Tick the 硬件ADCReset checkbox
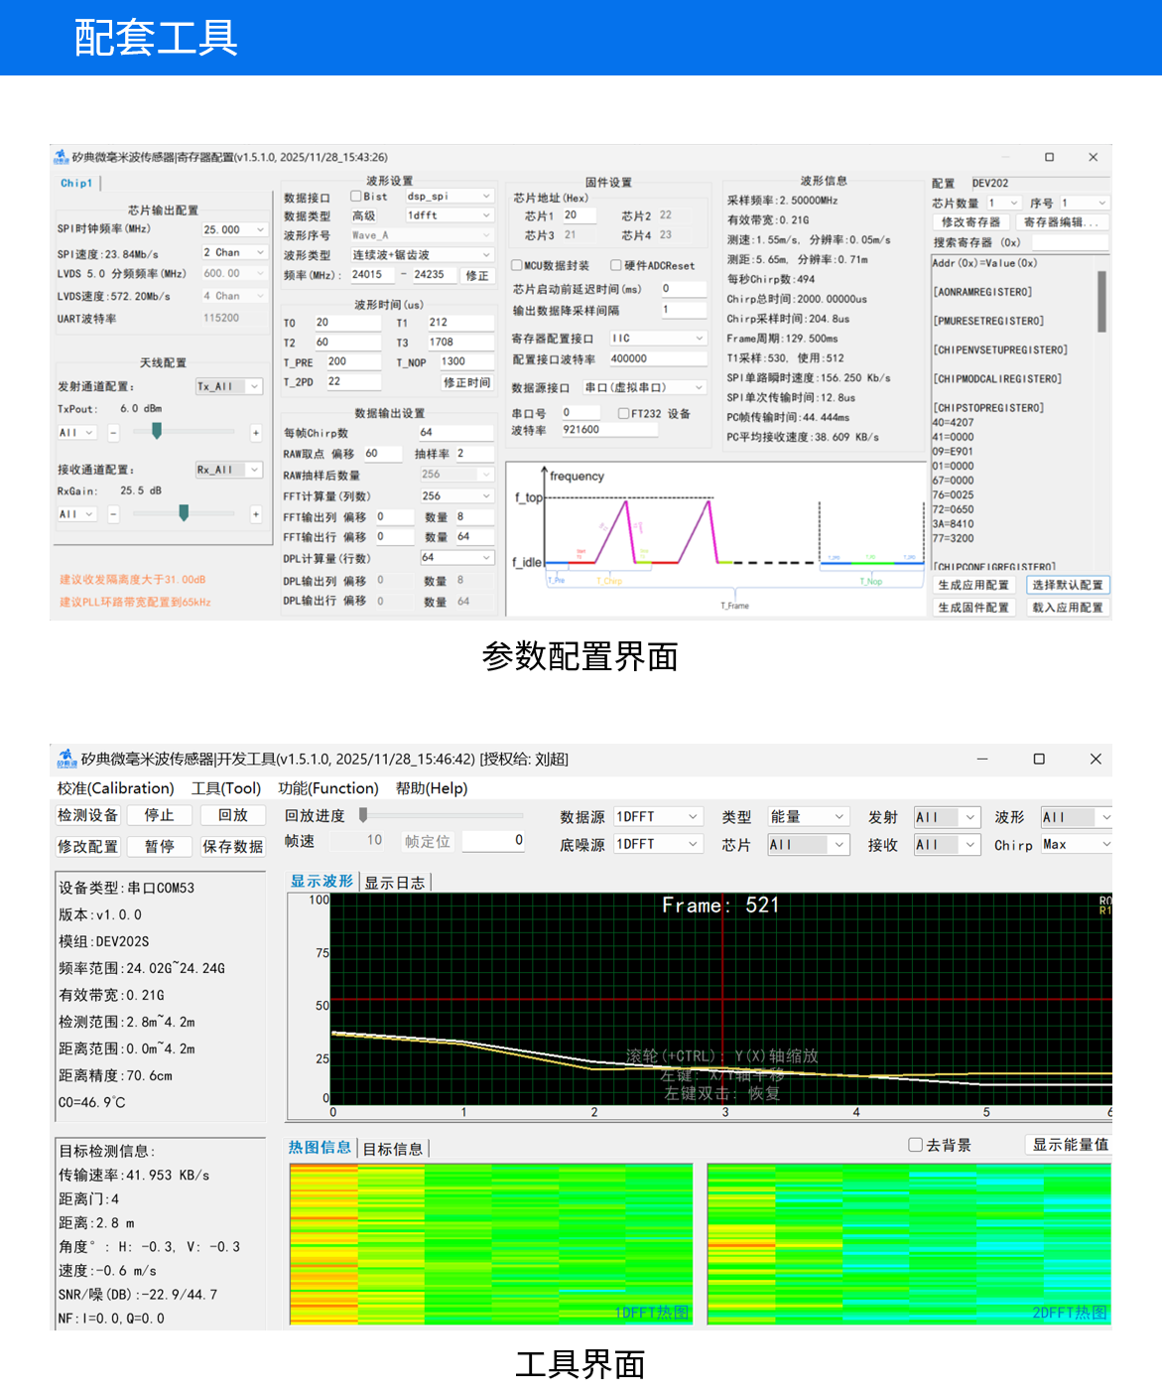 [x=616, y=265]
